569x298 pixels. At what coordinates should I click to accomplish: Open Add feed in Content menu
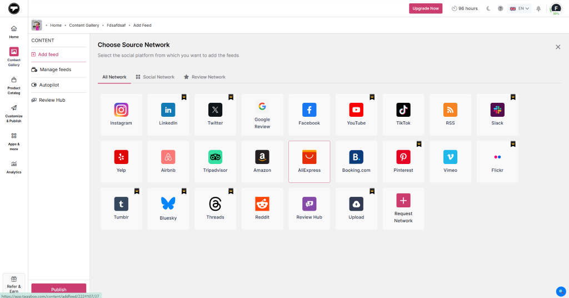pos(59,54)
